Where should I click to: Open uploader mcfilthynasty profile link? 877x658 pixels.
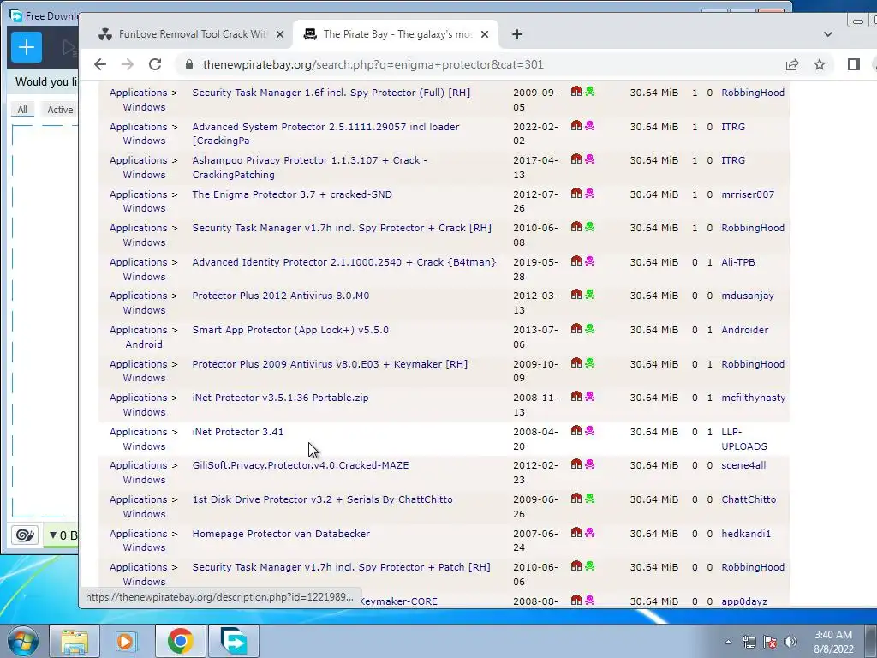coord(754,398)
